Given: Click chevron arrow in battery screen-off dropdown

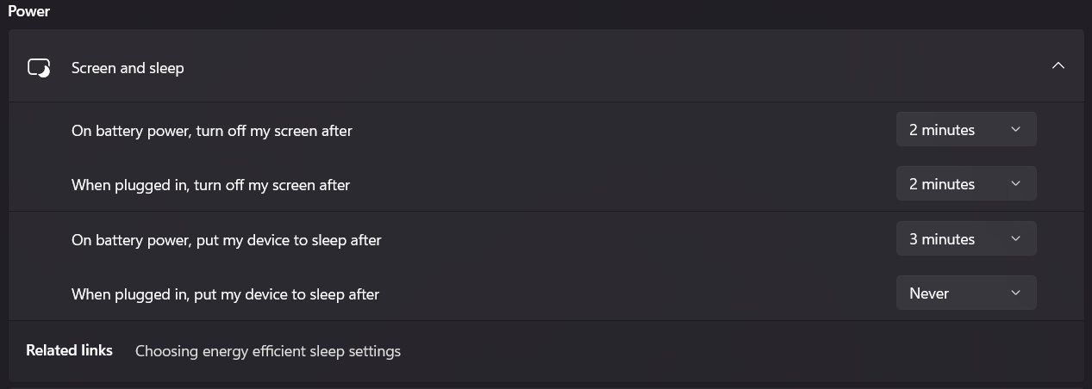Looking at the screenshot, I should tap(1015, 130).
